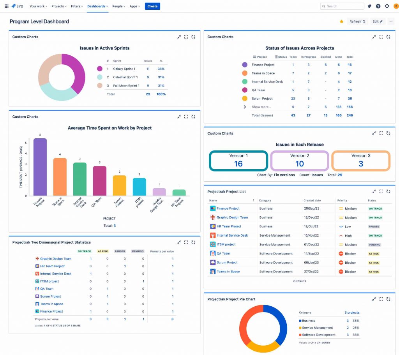Click the app switcher grid icon
The height and width of the screenshot is (355, 399).
pyautogui.click(x=6, y=6)
